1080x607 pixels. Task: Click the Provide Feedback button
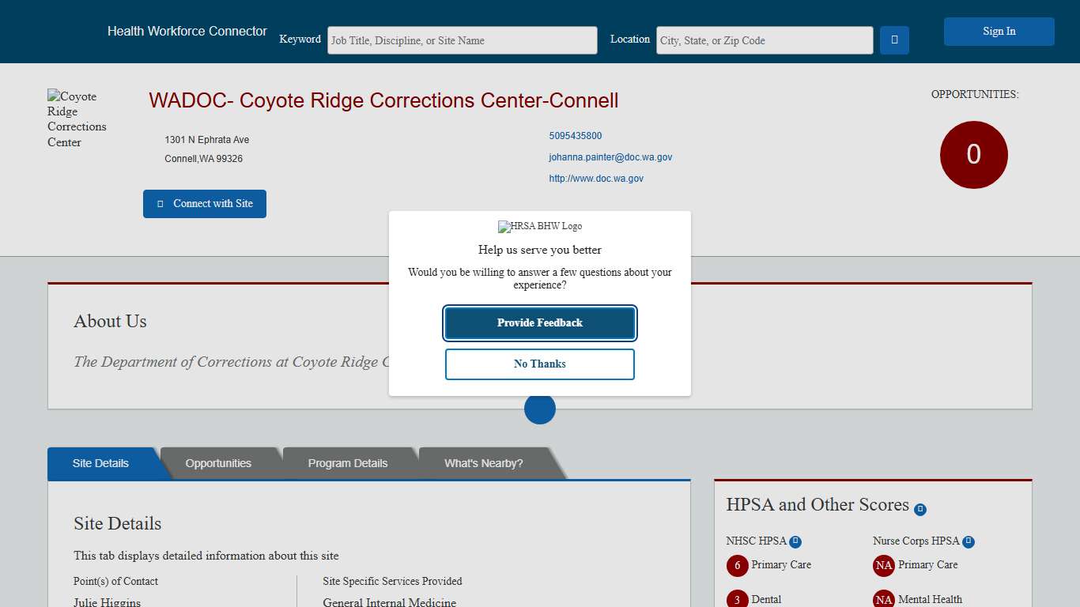539,322
